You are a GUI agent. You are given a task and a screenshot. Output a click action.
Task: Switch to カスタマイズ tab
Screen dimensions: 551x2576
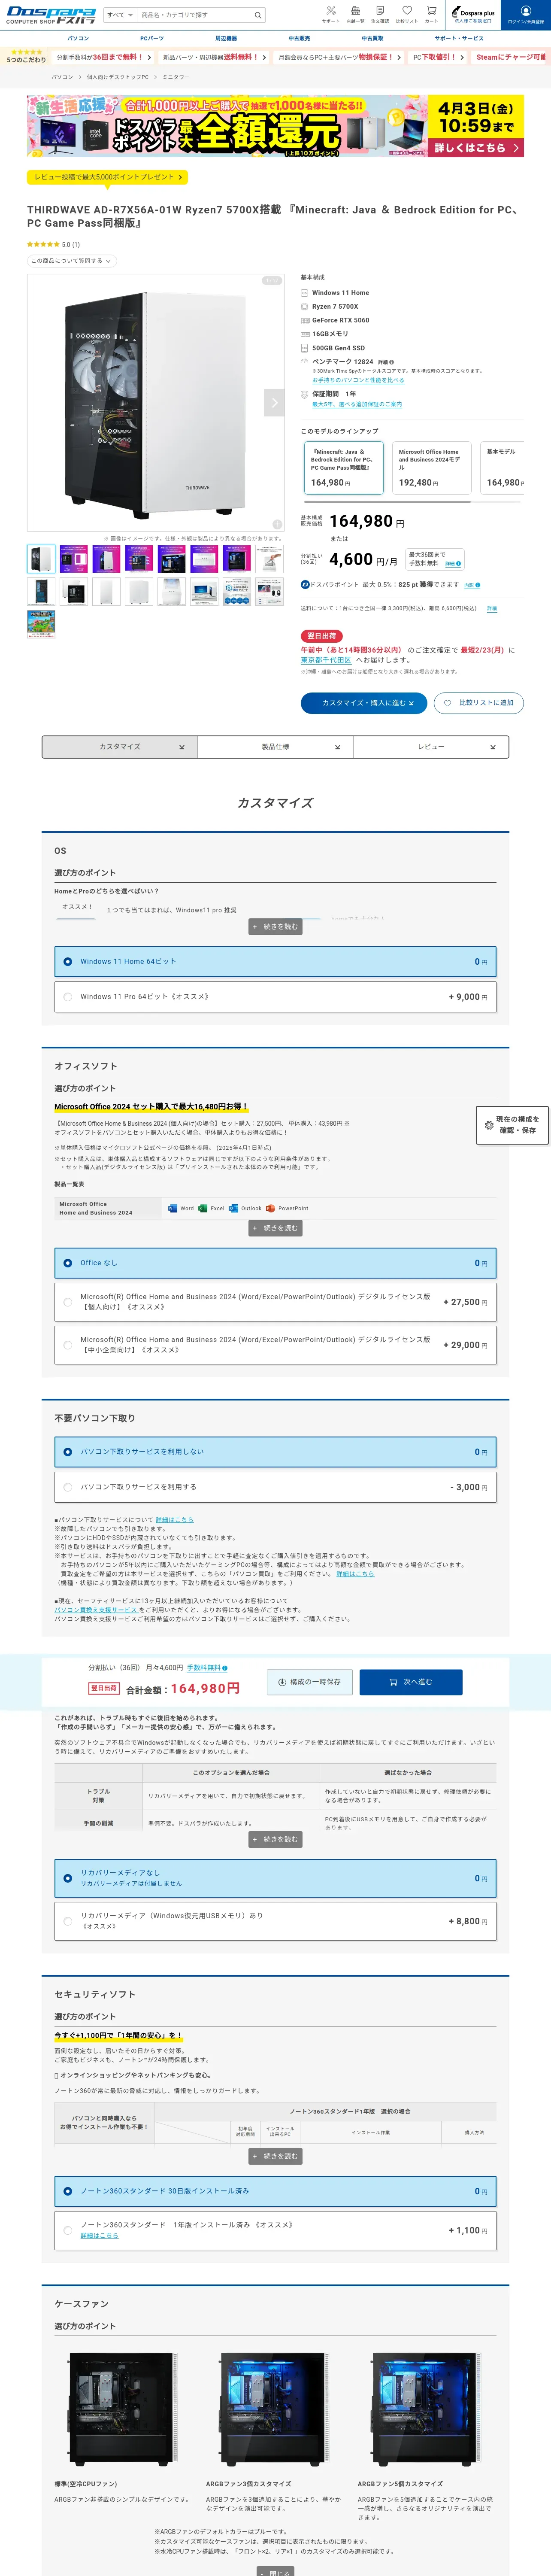pos(120,747)
